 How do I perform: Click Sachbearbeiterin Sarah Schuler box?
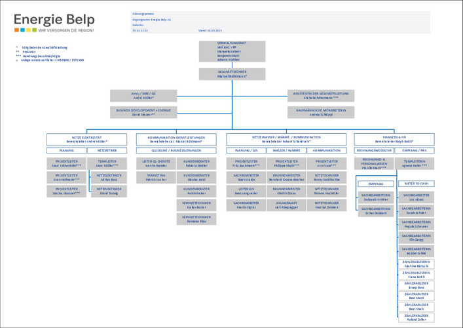point(417,211)
